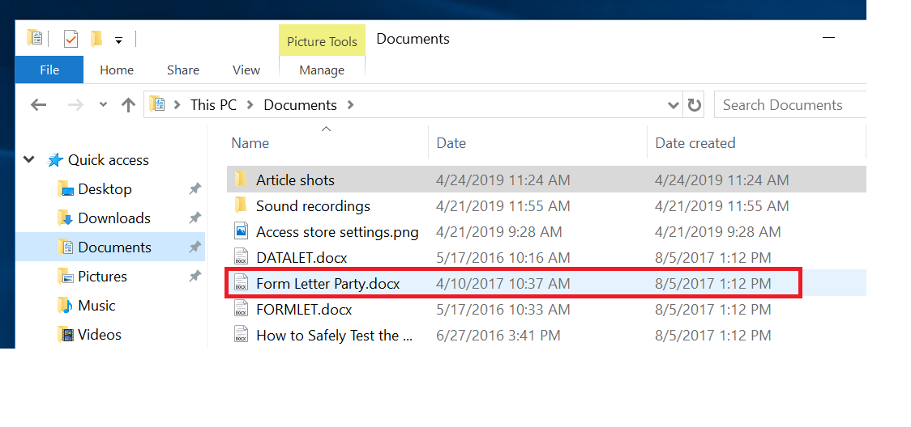Click the pin icon beside Downloads
This screenshot has width=911, height=427.
pyautogui.click(x=195, y=218)
